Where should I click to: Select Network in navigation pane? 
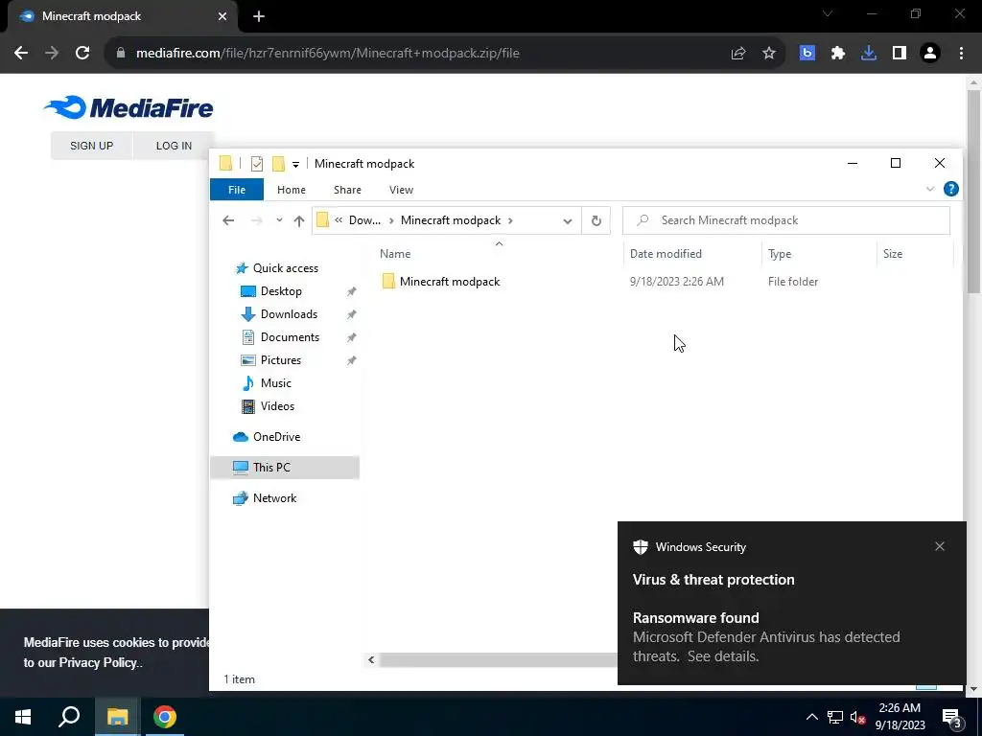[x=274, y=498]
